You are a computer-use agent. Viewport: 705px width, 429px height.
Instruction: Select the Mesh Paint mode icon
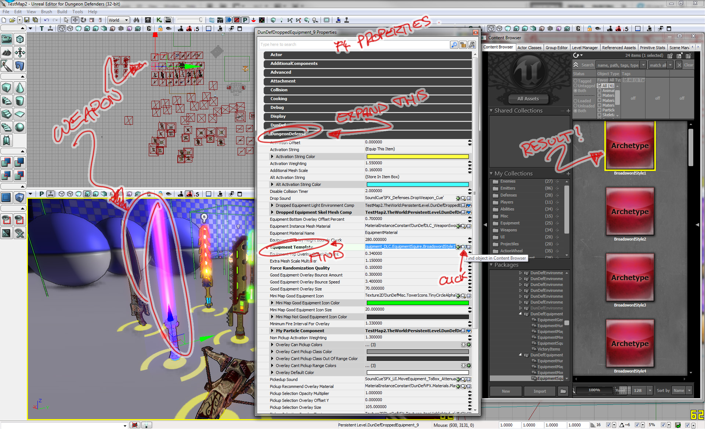[x=7, y=66]
